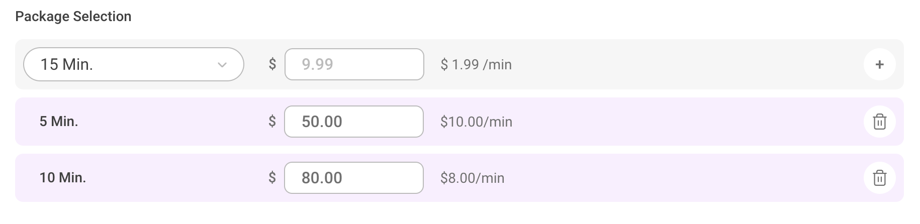Delete the 10 Min. package with trash icon
Screen dimensions: 920x224
[x=879, y=178]
